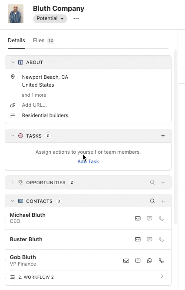Open Michael Bluth contact

28,215
